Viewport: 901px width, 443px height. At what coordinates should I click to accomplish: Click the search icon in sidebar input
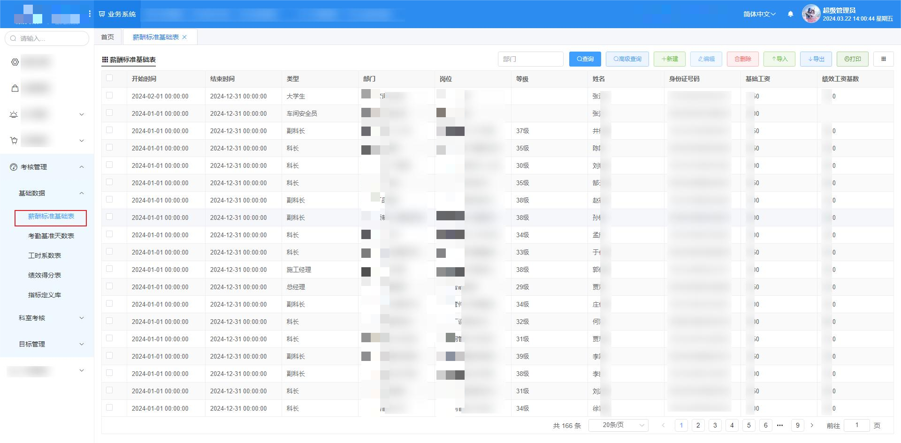13,38
